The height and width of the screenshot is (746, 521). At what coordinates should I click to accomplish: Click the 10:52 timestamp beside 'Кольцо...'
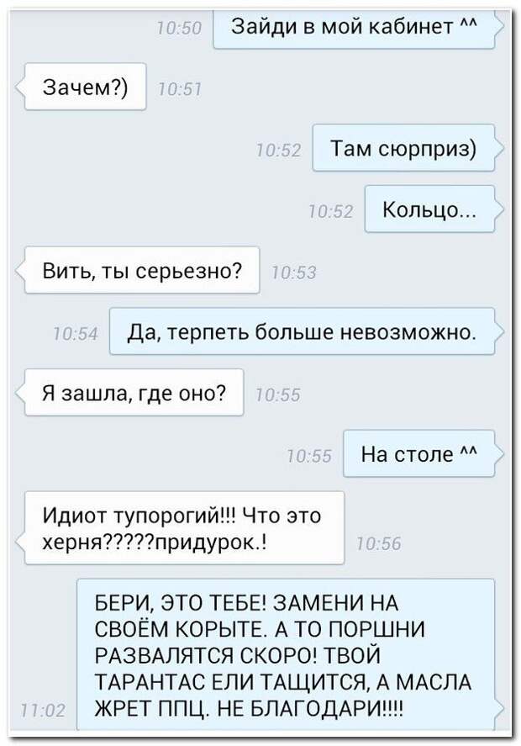tap(331, 211)
